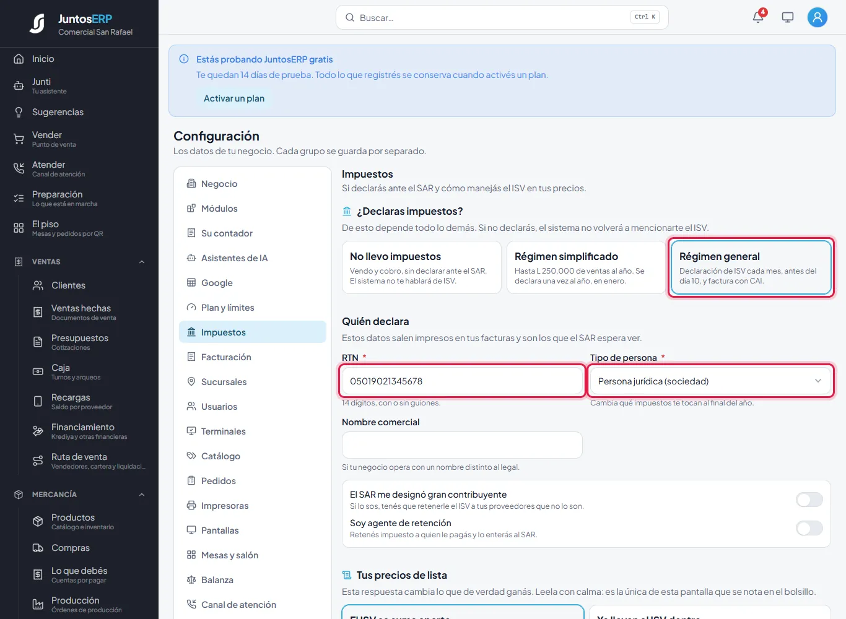Screen dimensions: 846x619
Task: Click the RTN input field
Action: point(462,381)
